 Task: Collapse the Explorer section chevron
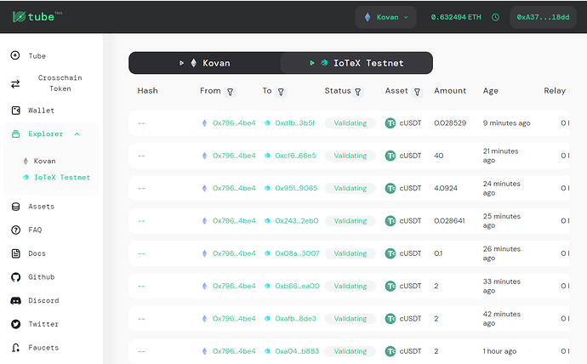[x=77, y=134]
